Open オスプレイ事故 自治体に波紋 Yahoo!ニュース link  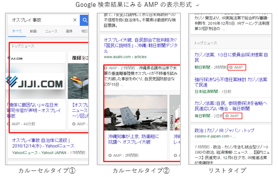pos(43,143)
